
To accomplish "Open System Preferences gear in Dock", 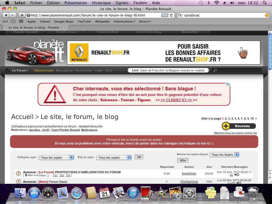I will pos(189,193).
